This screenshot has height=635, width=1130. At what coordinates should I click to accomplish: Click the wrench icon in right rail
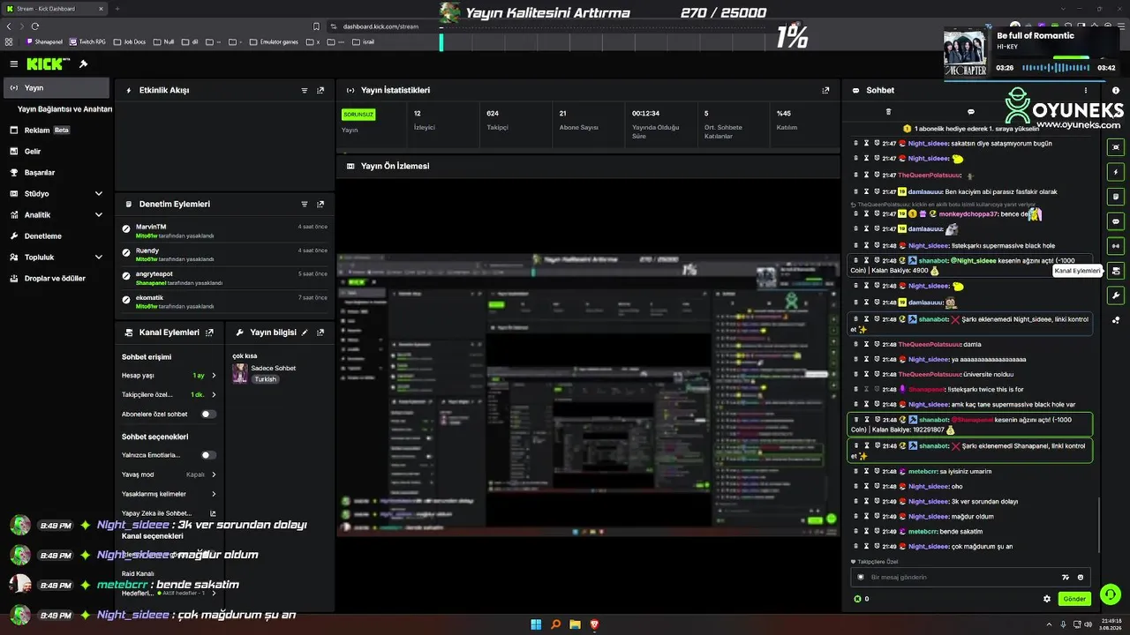click(x=1116, y=295)
